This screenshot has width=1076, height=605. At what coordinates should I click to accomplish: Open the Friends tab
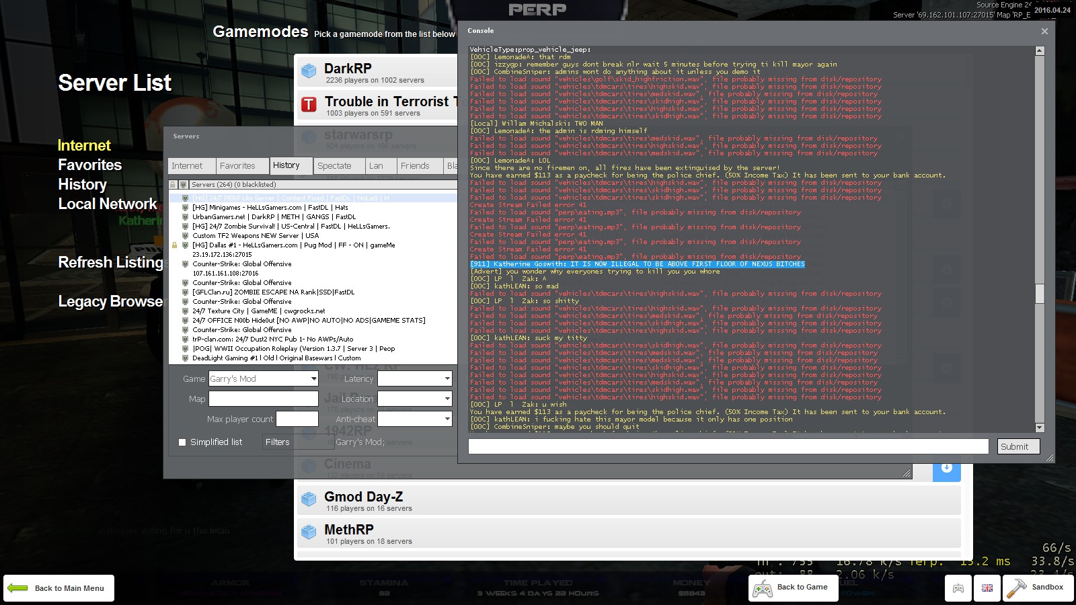pyautogui.click(x=420, y=166)
